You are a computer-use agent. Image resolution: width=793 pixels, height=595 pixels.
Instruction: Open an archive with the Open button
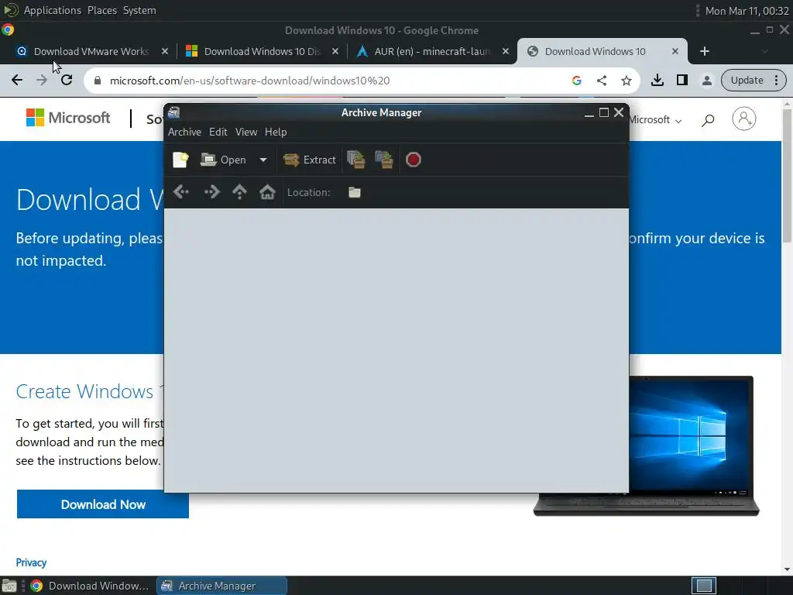point(223,160)
